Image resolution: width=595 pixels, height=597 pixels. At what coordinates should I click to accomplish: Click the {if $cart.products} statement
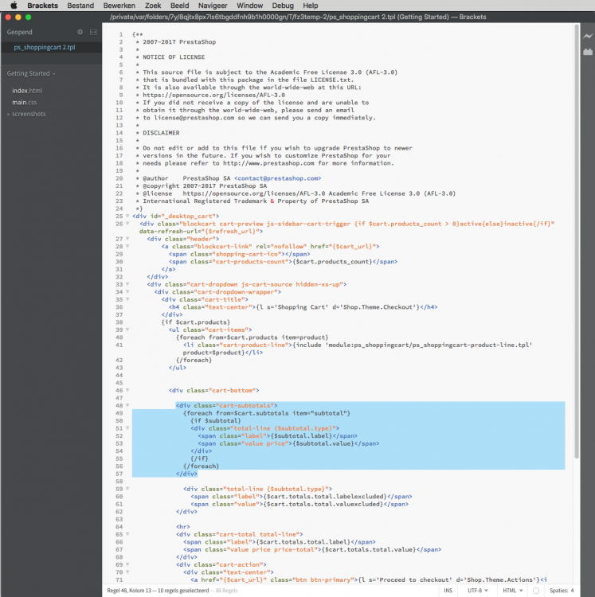pyautogui.click(x=195, y=322)
